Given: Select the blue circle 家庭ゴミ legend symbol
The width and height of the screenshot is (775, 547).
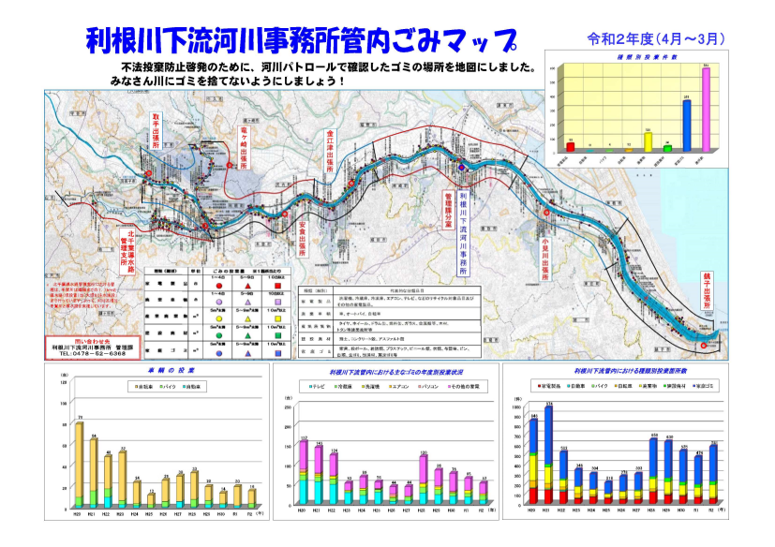Looking at the screenshot, I should pyautogui.click(x=219, y=353).
